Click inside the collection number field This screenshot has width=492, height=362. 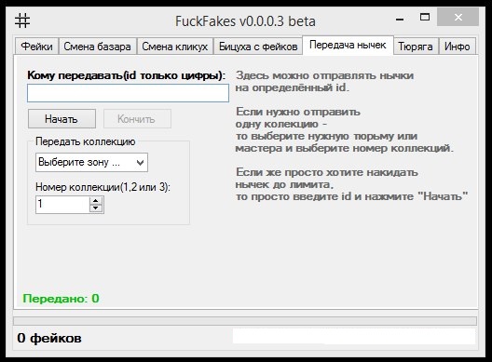pyautogui.click(x=62, y=205)
